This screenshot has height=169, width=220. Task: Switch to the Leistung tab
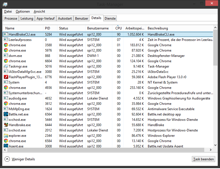27,18
